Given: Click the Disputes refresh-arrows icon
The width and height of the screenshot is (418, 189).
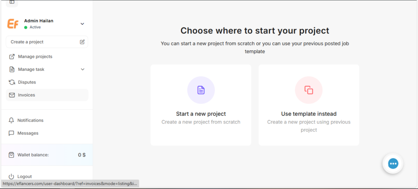Looking at the screenshot, I should (x=12, y=82).
